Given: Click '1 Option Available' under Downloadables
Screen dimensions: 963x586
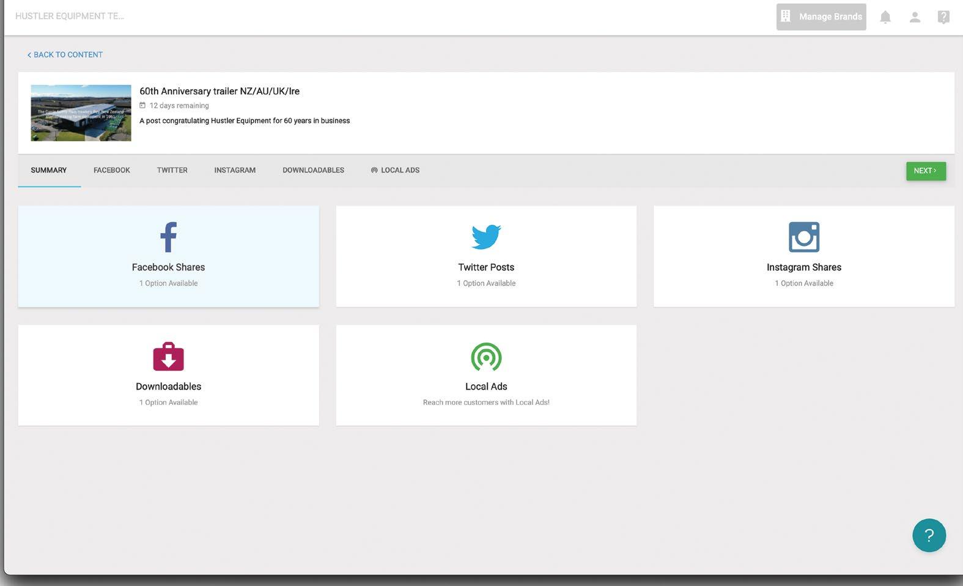Looking at the screenshot, I should (x=168, y=402).
